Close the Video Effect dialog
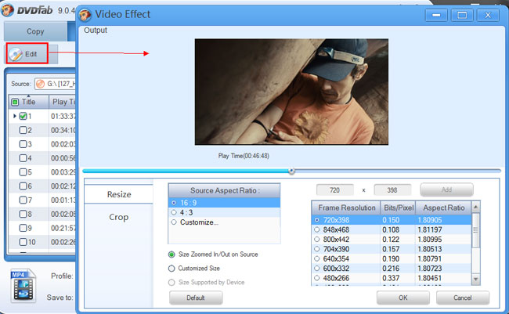The height and width of the screenshot is (314, 509). (487, 14)
